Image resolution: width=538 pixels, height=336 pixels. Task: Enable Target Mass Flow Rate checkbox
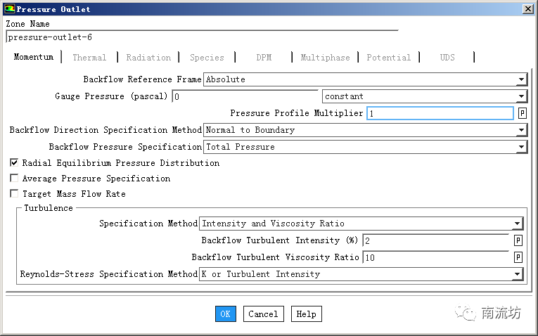click(x=14, y=194)
